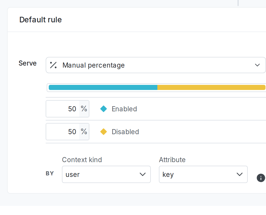This screenshot has height=215, width=266.
Task: Click the BY label
Action: [x=50, y=173]
